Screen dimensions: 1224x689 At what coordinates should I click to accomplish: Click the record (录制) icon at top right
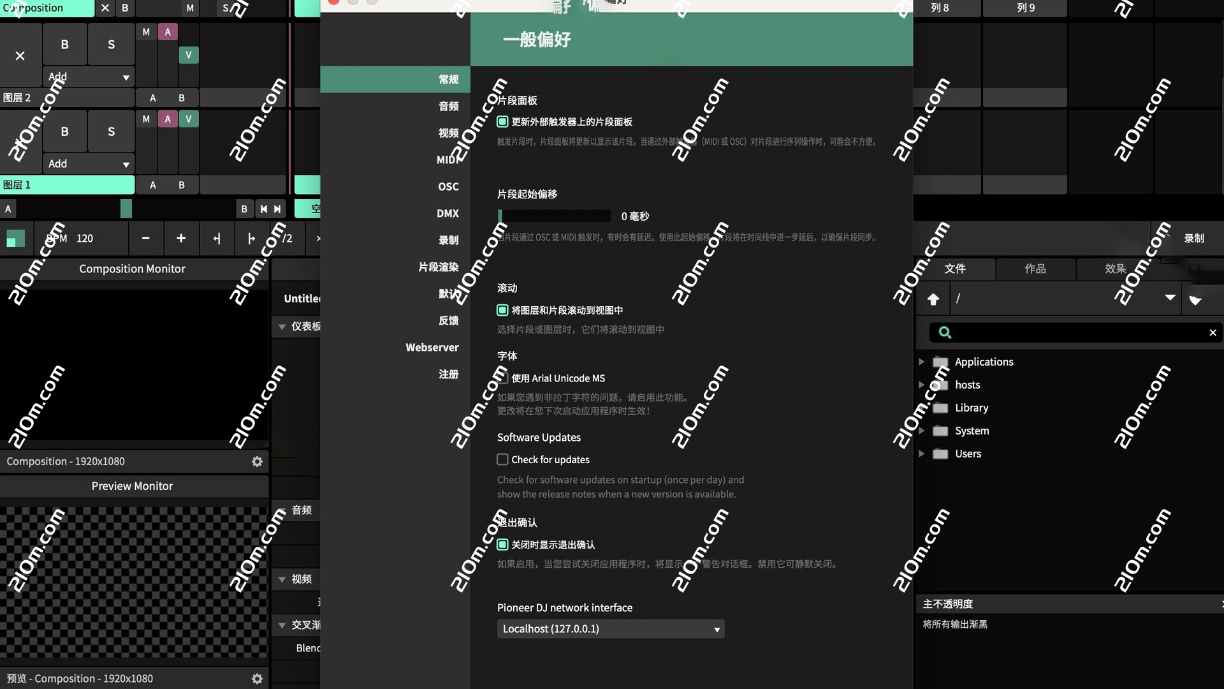[1193, 238]
